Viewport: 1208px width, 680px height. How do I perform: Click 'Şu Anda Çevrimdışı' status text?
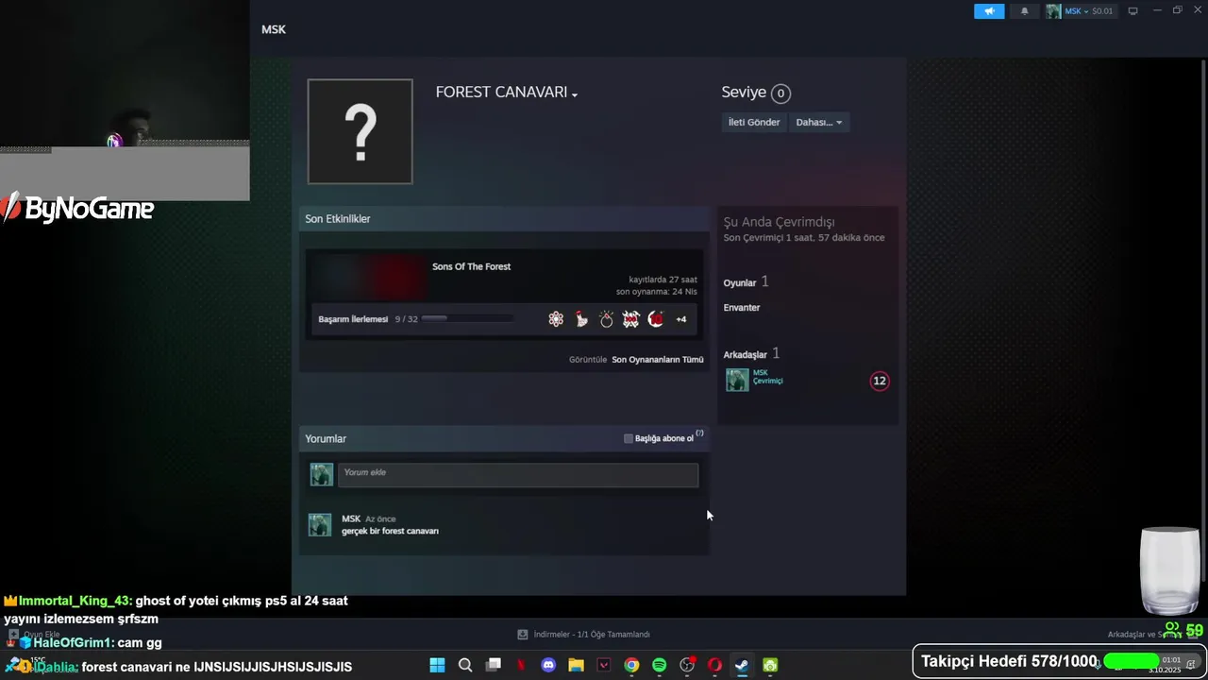(779, 222)
